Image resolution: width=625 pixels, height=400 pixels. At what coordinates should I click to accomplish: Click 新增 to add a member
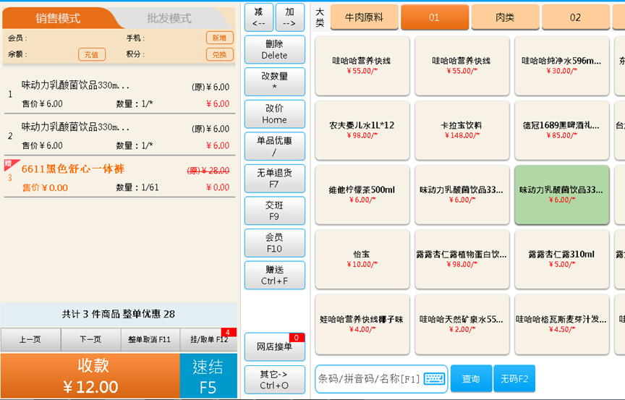220,38
